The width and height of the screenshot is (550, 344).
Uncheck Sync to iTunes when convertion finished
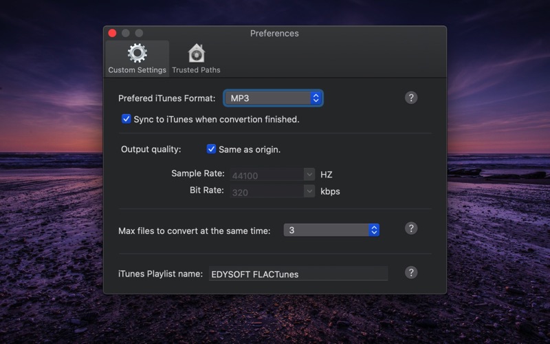pyautogui.click(x=126, y=118)
